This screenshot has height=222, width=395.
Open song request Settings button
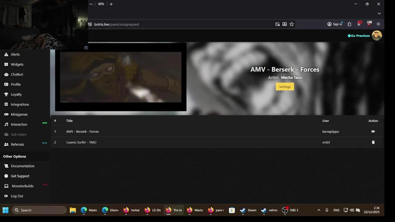(285, 87)
